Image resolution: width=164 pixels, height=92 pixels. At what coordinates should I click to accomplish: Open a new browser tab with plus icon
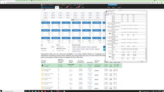click(47, 1)
